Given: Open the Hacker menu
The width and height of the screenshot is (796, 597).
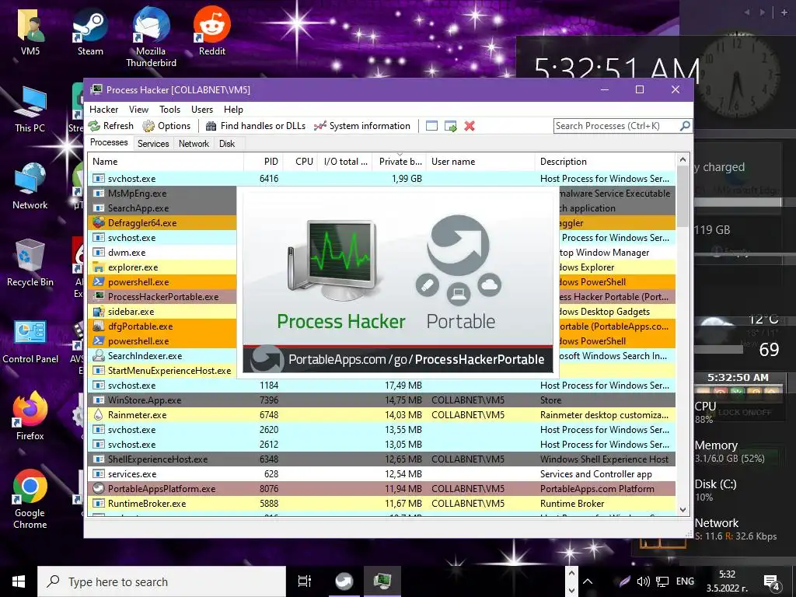Looking at the screenshot, I should point(103,110).
